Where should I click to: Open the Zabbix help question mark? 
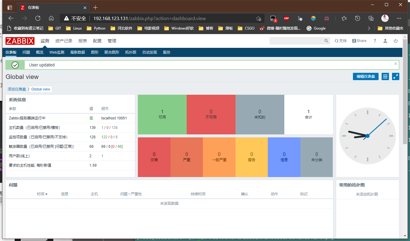[x=375, y=41]
